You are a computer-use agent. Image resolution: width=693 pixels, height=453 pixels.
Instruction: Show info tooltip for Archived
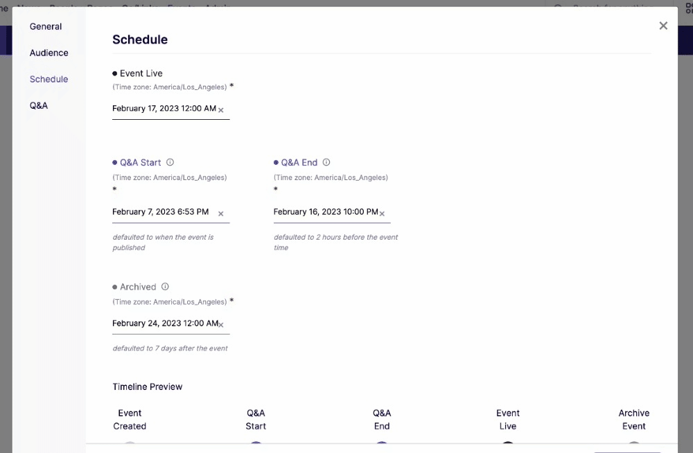click(165, 286)
